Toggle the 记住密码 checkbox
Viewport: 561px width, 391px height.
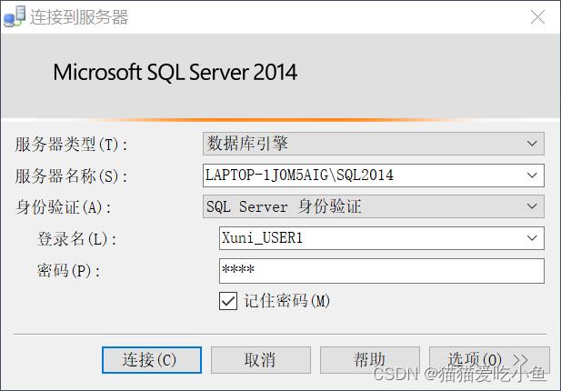[x=228, y=301]
